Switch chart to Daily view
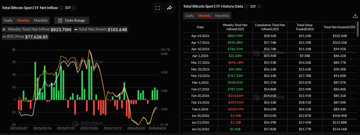Screen dimensions: 360x135 click(x=8, y=21)
